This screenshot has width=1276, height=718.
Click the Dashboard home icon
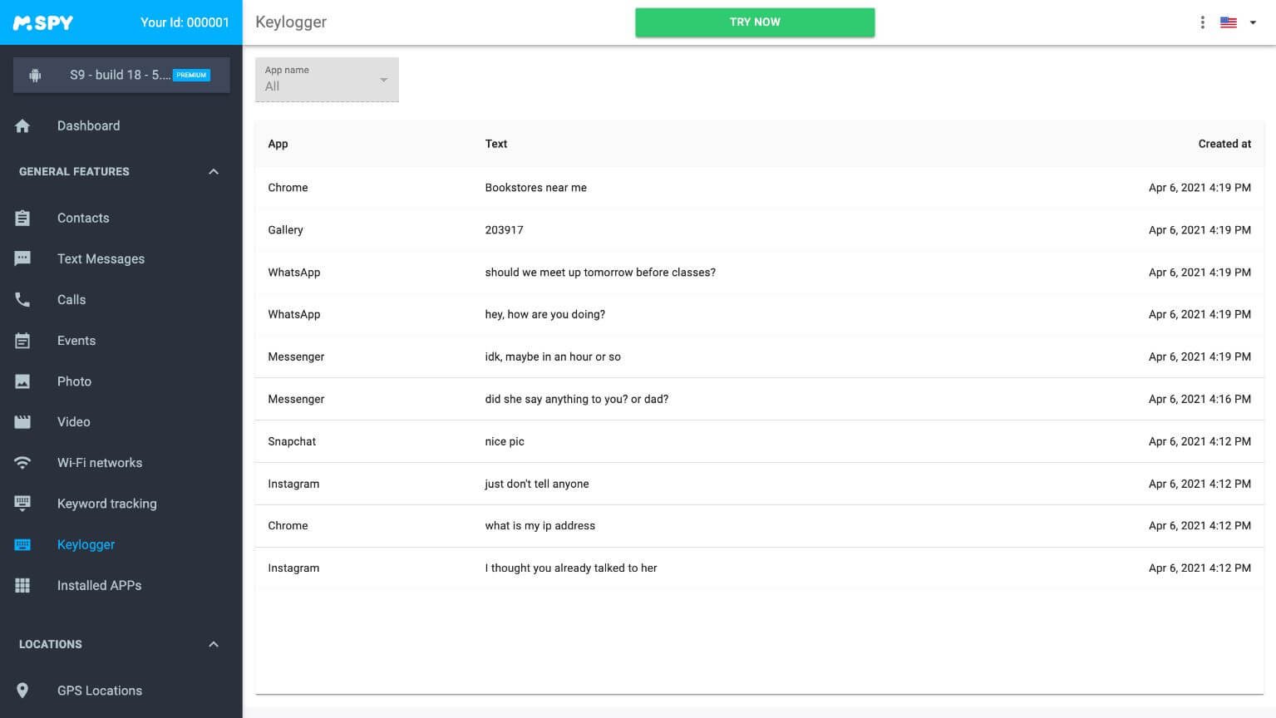tap(22, 126)
